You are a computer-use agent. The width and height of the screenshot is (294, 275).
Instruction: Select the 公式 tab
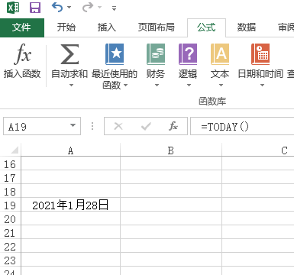click(206, 27)
